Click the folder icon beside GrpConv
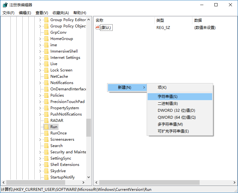Image resolution: width=238 pixels, height=193 pixels. pyautogui.click(x=47, y=32)
